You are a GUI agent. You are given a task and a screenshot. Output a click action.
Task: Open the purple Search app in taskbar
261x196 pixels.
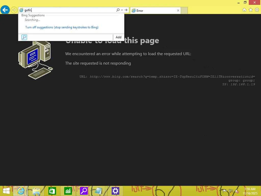tap(84, 191)
